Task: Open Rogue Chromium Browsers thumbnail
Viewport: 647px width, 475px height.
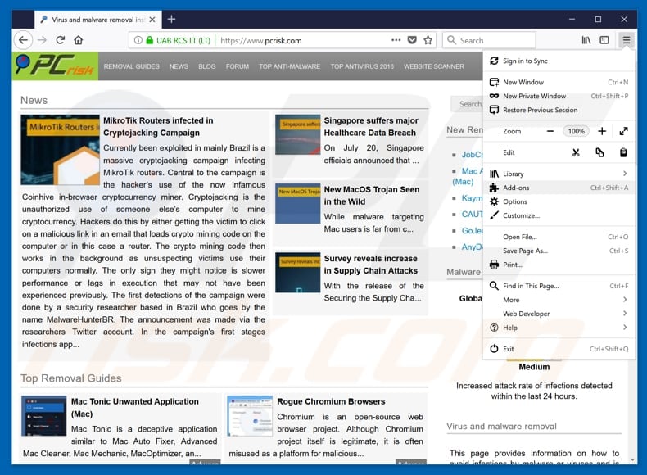Action: click(x=250, y=415)
